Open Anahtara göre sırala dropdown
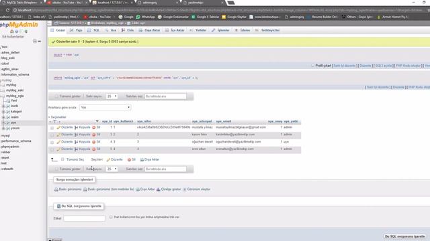Image resolution: width=430 pixels, height=241 pixels. coord(105,107)
